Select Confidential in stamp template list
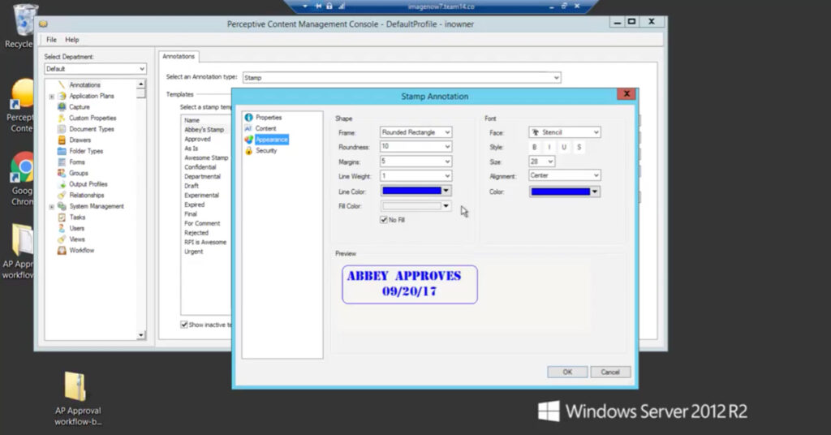This screenshot has width=831, height=435. click(x=202, y=167)
